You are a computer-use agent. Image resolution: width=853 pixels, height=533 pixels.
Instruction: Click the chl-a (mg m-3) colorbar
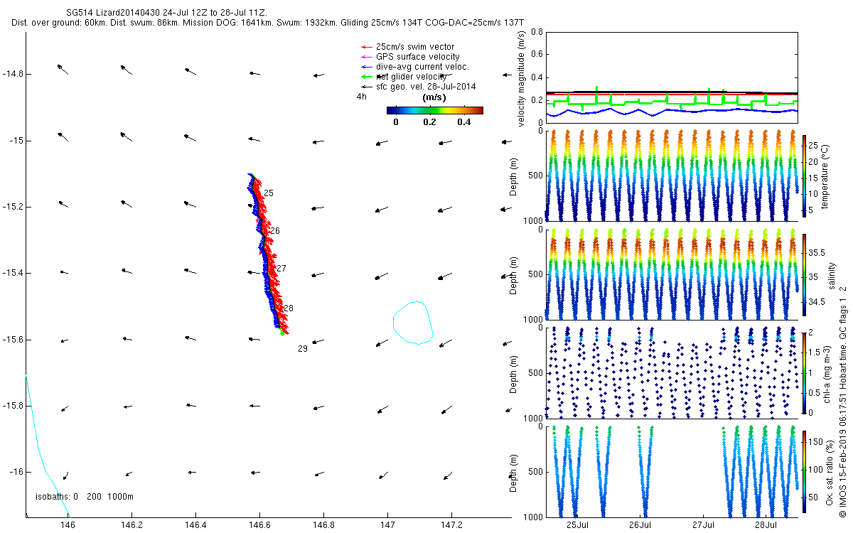(804, 373)
